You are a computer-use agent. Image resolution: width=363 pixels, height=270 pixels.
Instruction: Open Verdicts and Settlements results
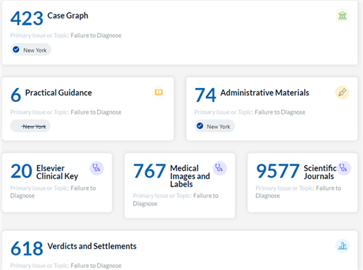click(92, 246)
